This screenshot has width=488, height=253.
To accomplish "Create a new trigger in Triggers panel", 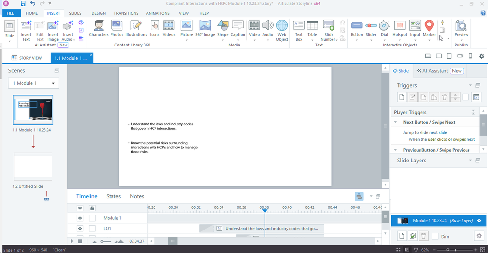I will pos(402,97).
